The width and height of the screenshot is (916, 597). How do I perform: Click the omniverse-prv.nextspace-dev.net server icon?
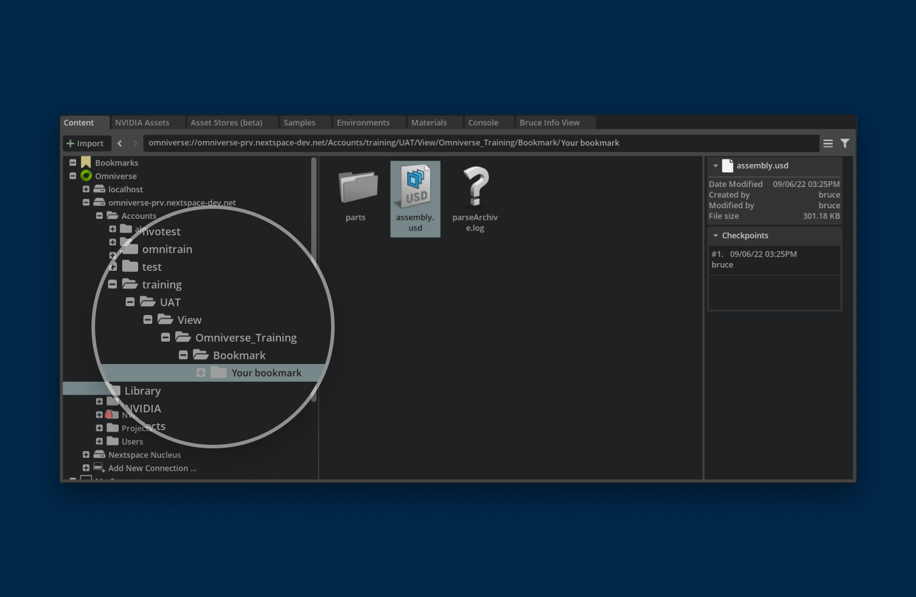[99, 202]
